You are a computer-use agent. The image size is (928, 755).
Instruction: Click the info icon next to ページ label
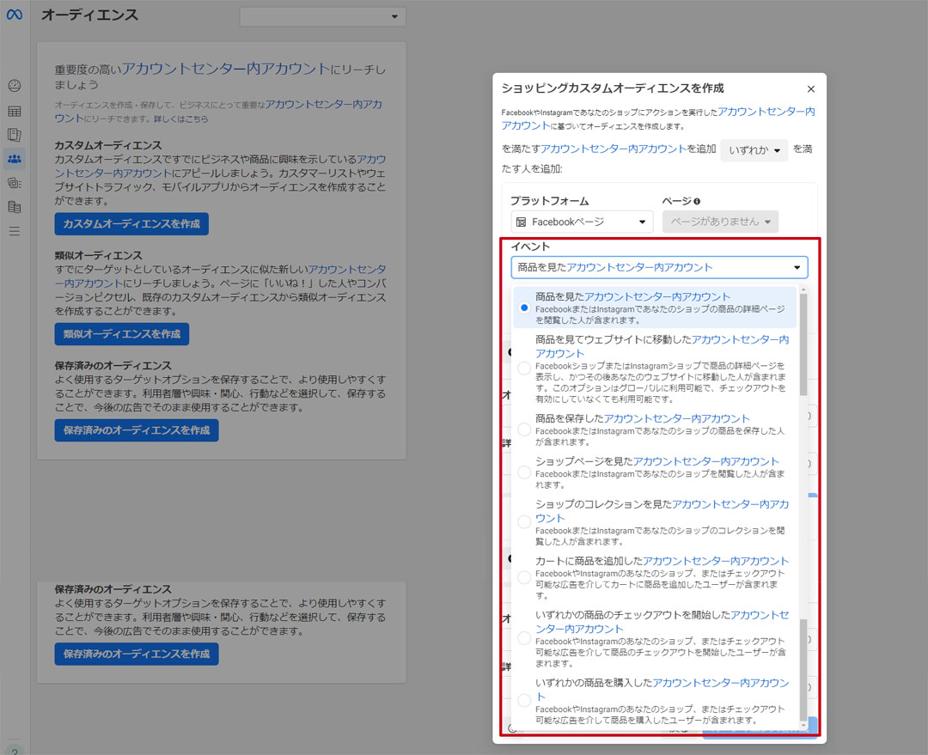(x=697, y=201)
